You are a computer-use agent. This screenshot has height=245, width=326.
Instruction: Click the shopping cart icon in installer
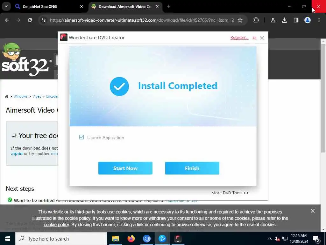[254, 38]
